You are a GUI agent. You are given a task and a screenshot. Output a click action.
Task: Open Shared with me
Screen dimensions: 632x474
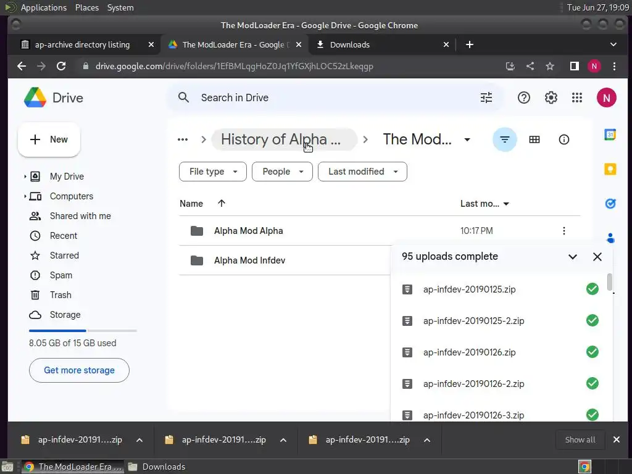tap(80, 216)
